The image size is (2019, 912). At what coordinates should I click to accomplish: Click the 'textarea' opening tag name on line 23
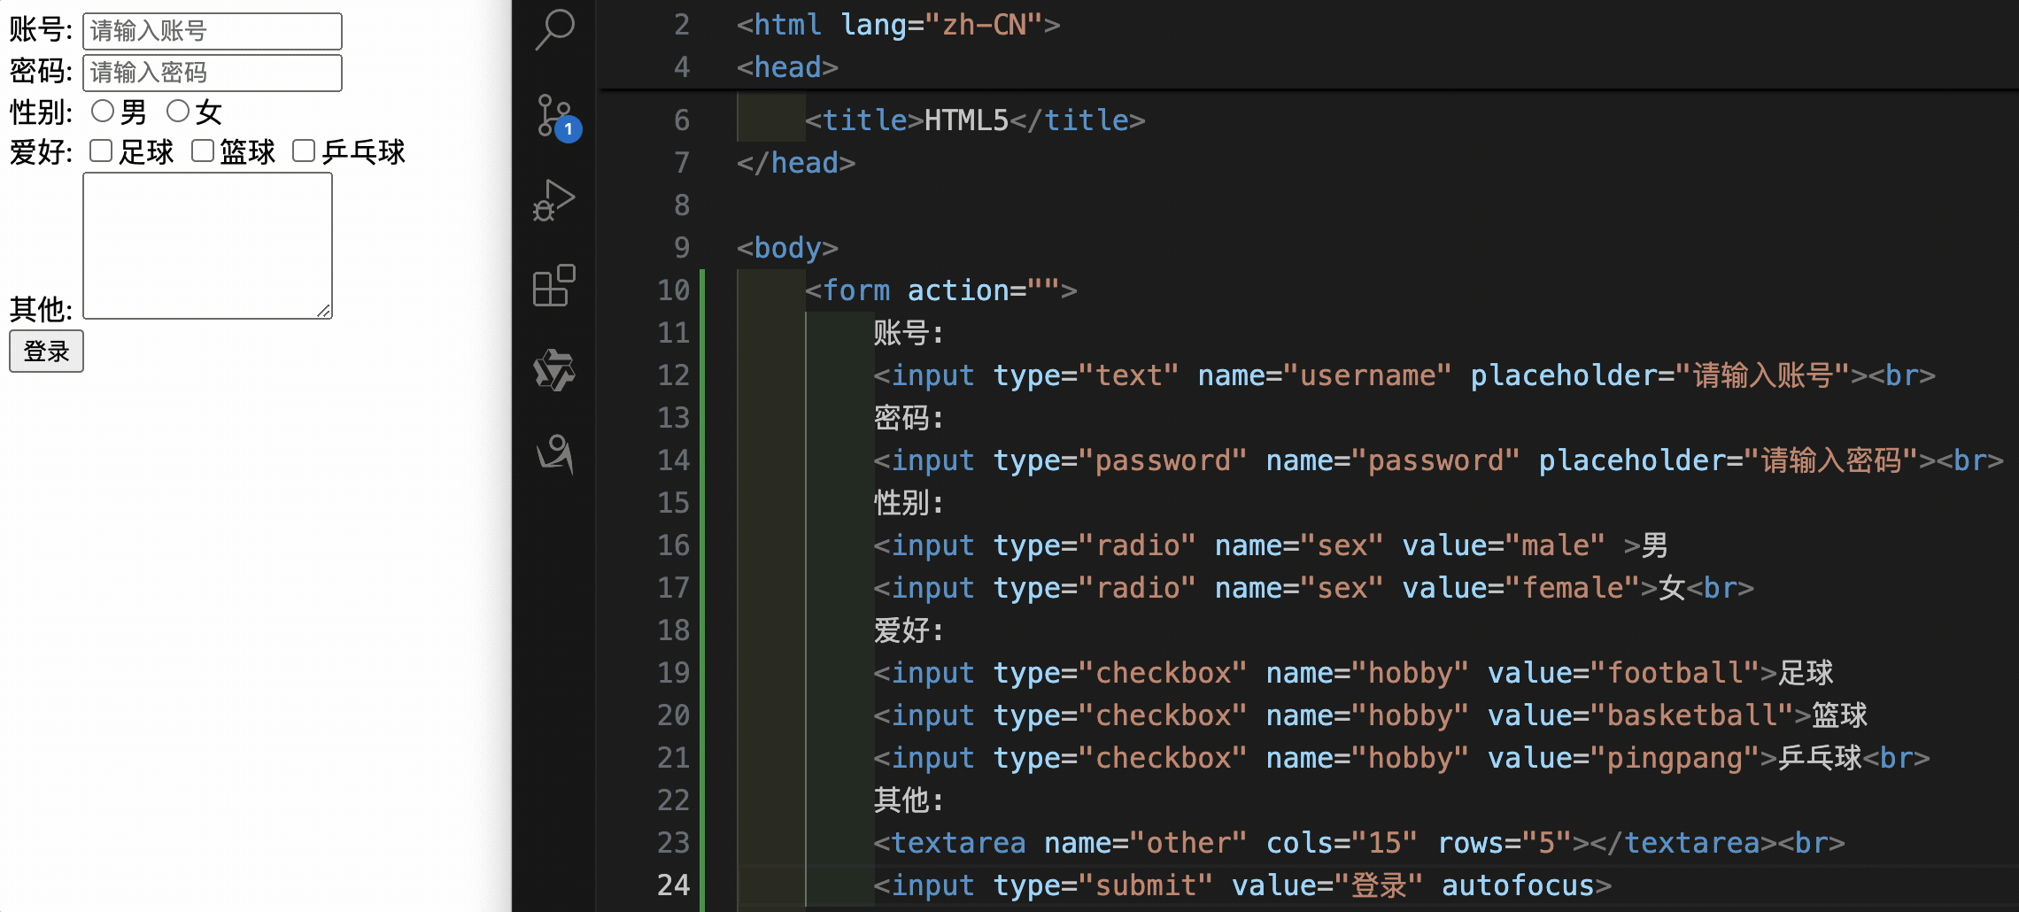958,843
